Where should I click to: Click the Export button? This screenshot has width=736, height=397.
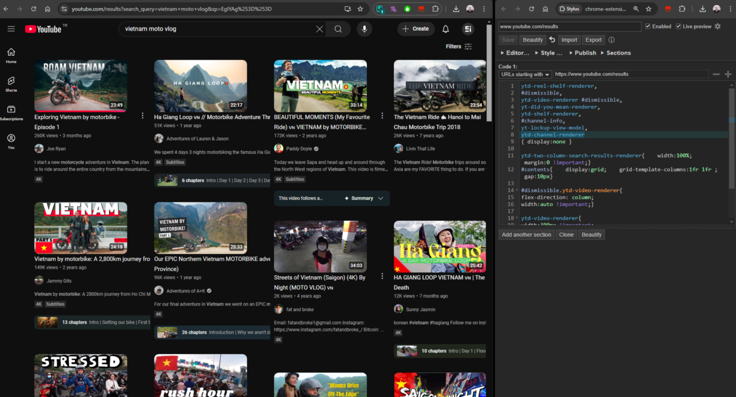click(x=593, y=40)
